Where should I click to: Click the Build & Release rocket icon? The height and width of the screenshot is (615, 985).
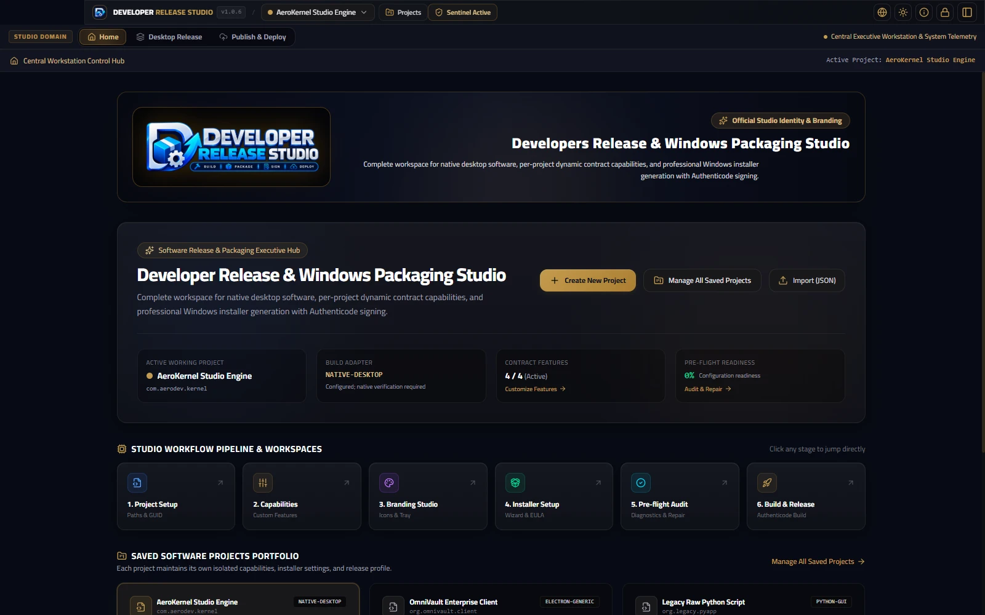[x=767, y=483]
